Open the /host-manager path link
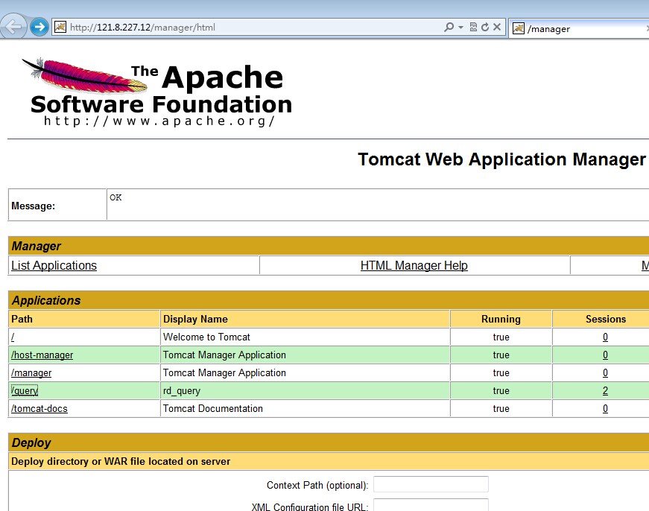 tap(42, 355)
